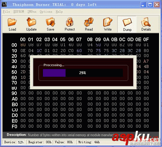Click the Protect padlock icon
Screen dimensions: 162x147
(70, 22)
